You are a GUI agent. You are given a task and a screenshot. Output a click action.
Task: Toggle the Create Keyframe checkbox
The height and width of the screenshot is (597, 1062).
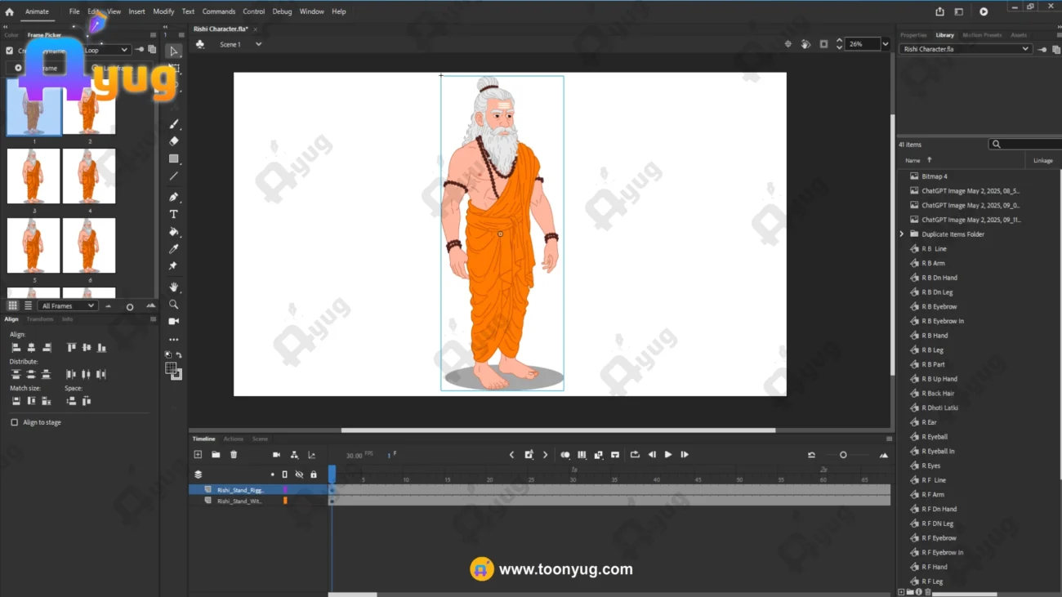(x=10, y=51)
